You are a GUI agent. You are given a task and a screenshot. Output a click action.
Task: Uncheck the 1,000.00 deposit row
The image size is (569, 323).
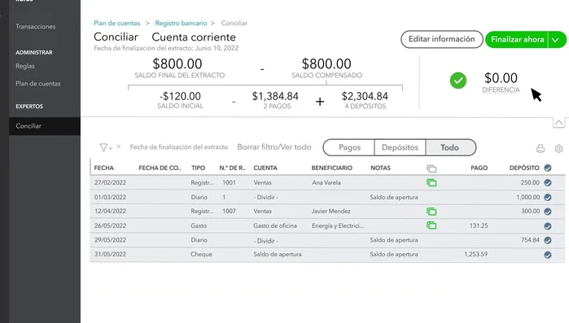[548, 197]
